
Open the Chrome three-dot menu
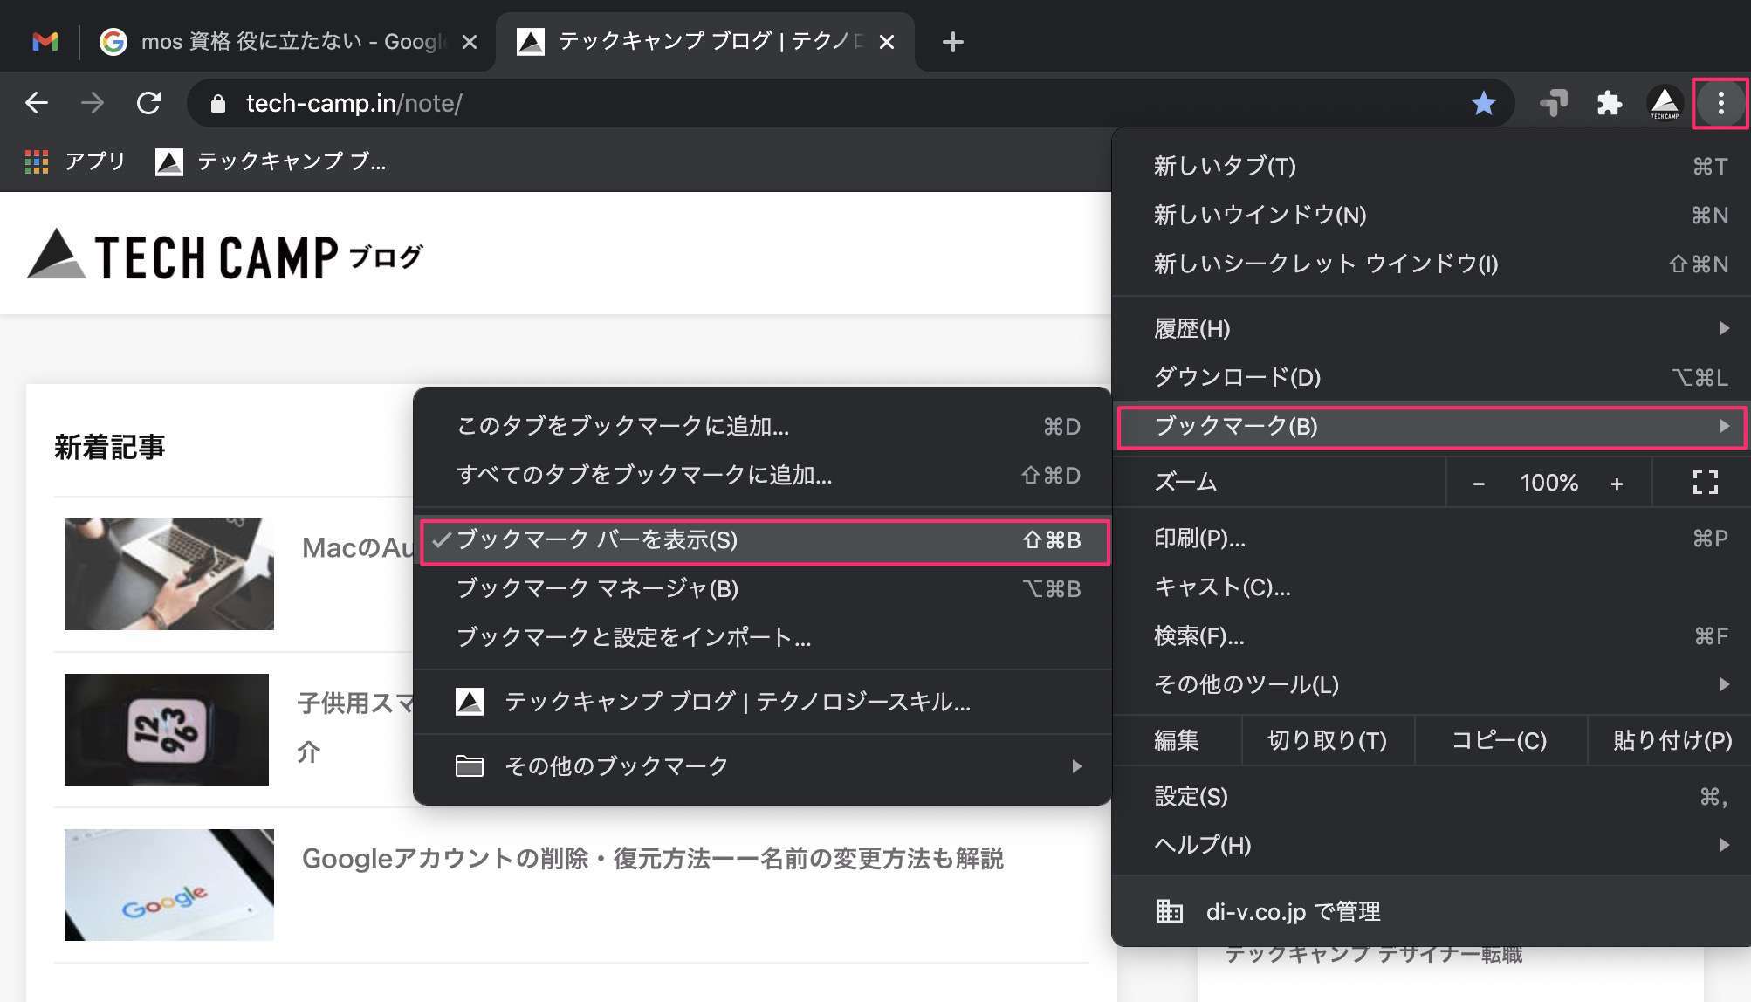point(1720,104)
